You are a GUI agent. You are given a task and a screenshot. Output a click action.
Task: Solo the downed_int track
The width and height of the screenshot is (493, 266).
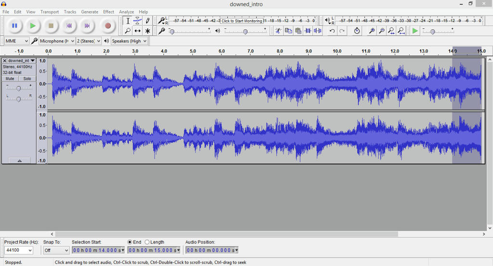click(x=27, y=78)
